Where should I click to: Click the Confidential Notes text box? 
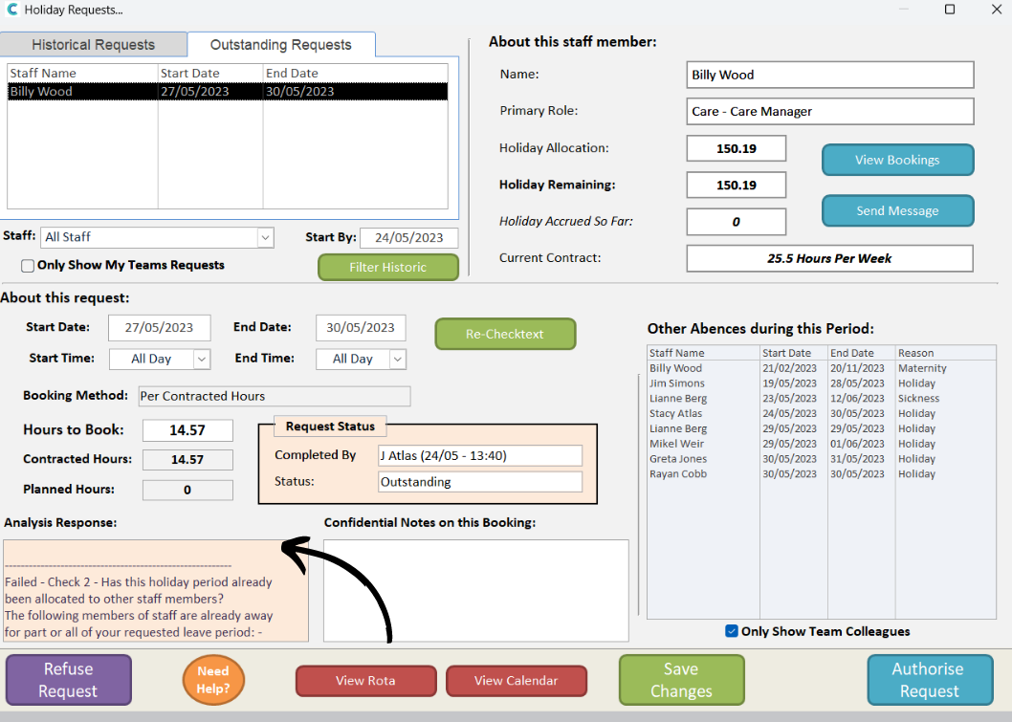coord(475,590)
